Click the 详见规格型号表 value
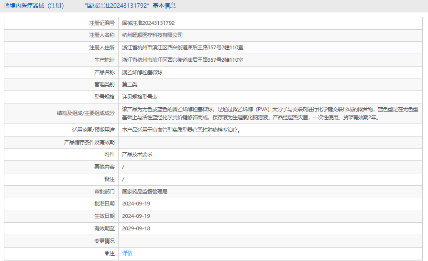Viewport: 428px width, 261px height. 140,97
